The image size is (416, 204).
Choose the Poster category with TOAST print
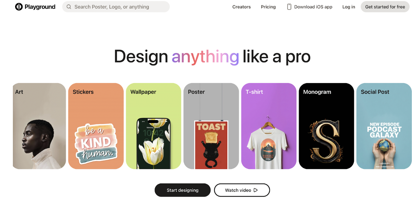pyautogui.click(x=211, y=126)
